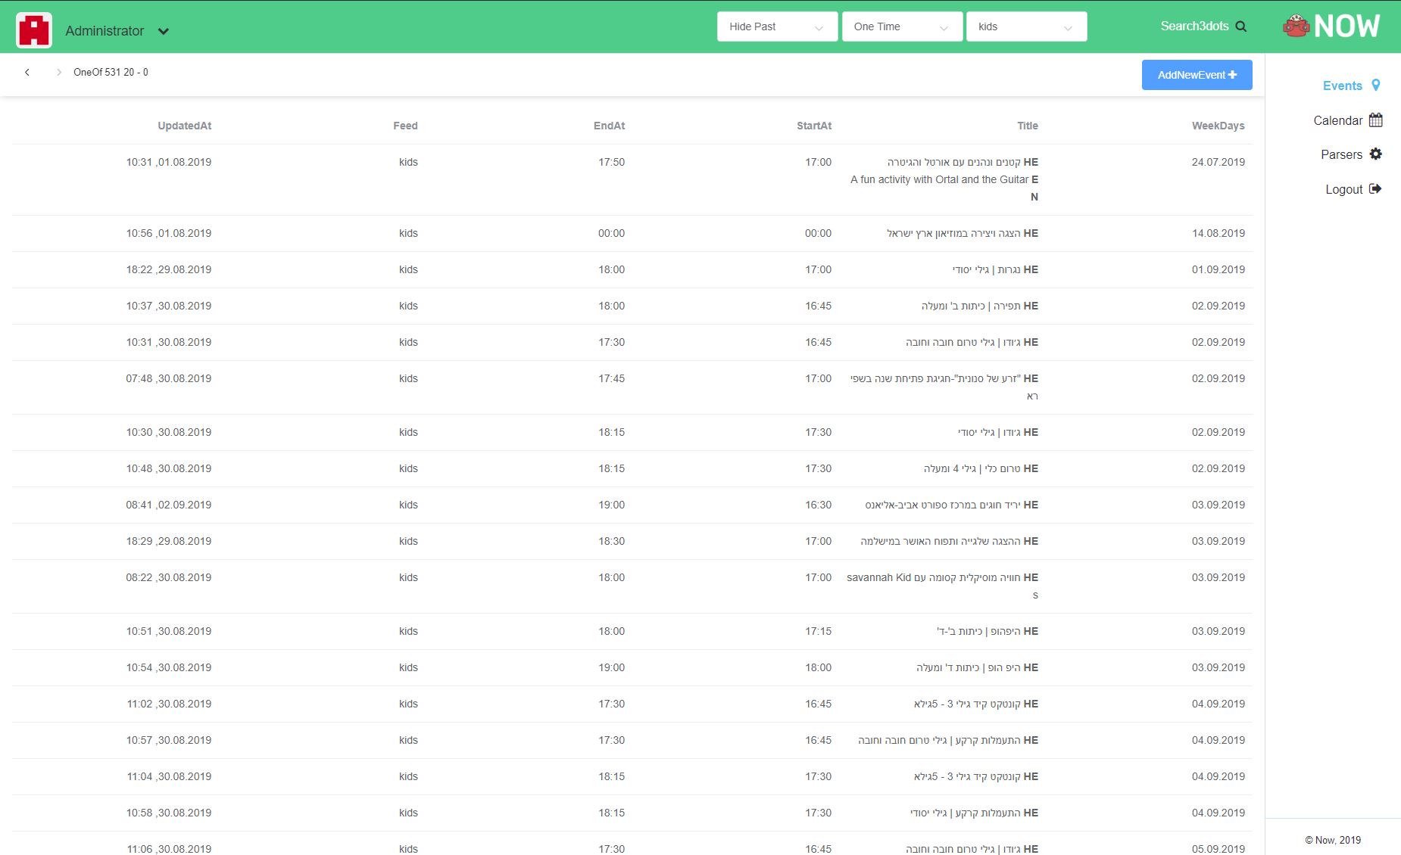
Task: Click the search magnifier icon
Action: tap(1240, 26)
